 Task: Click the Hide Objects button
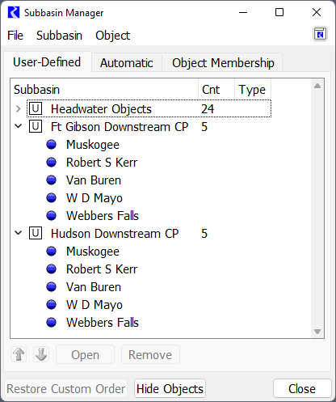[170, 388]
